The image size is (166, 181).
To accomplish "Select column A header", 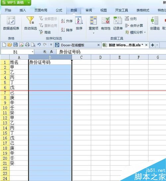I will pyautogui.click(x=19, y=57).
